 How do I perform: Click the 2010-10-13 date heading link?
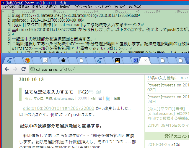tap(31, 80)
